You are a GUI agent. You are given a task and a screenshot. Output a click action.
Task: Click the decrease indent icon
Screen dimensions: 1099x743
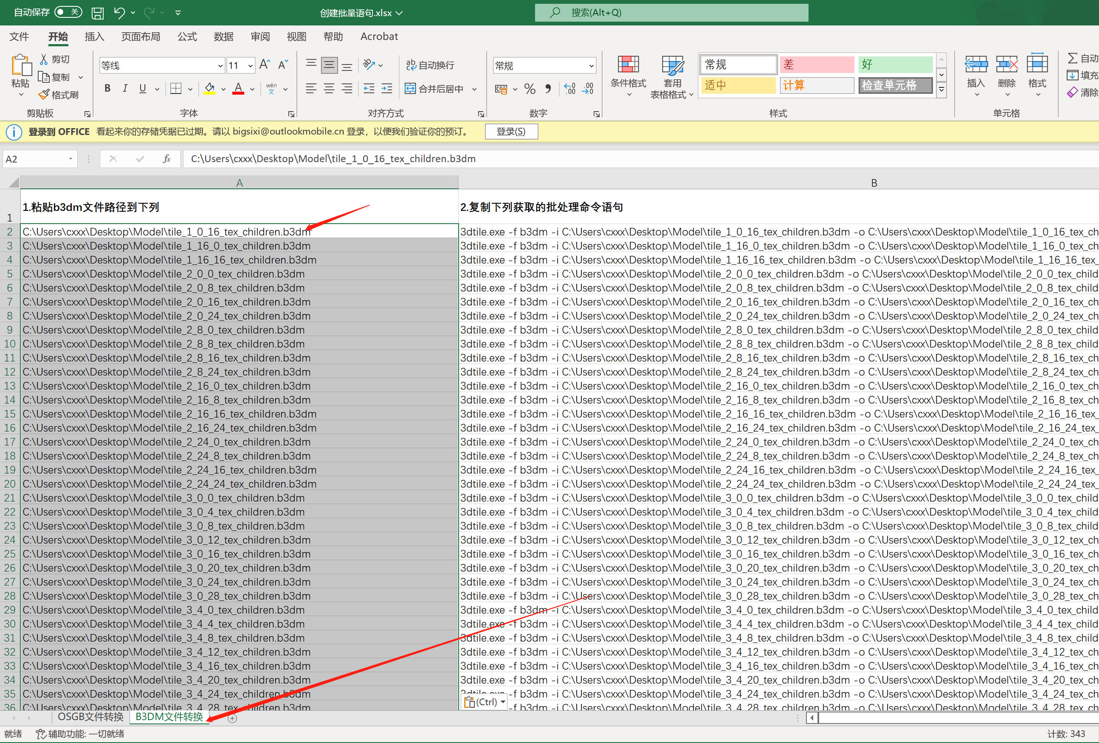point(369,88)
